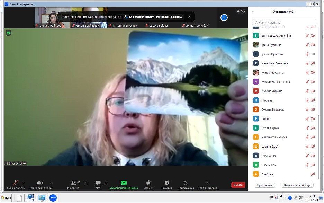The image size is (324, 203).
Task: Stop video with the camera icon
Action: [40, 183]
